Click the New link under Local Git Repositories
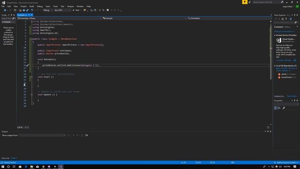The height and width of the screenshot is (169, 300). click(x=278, y=68)
